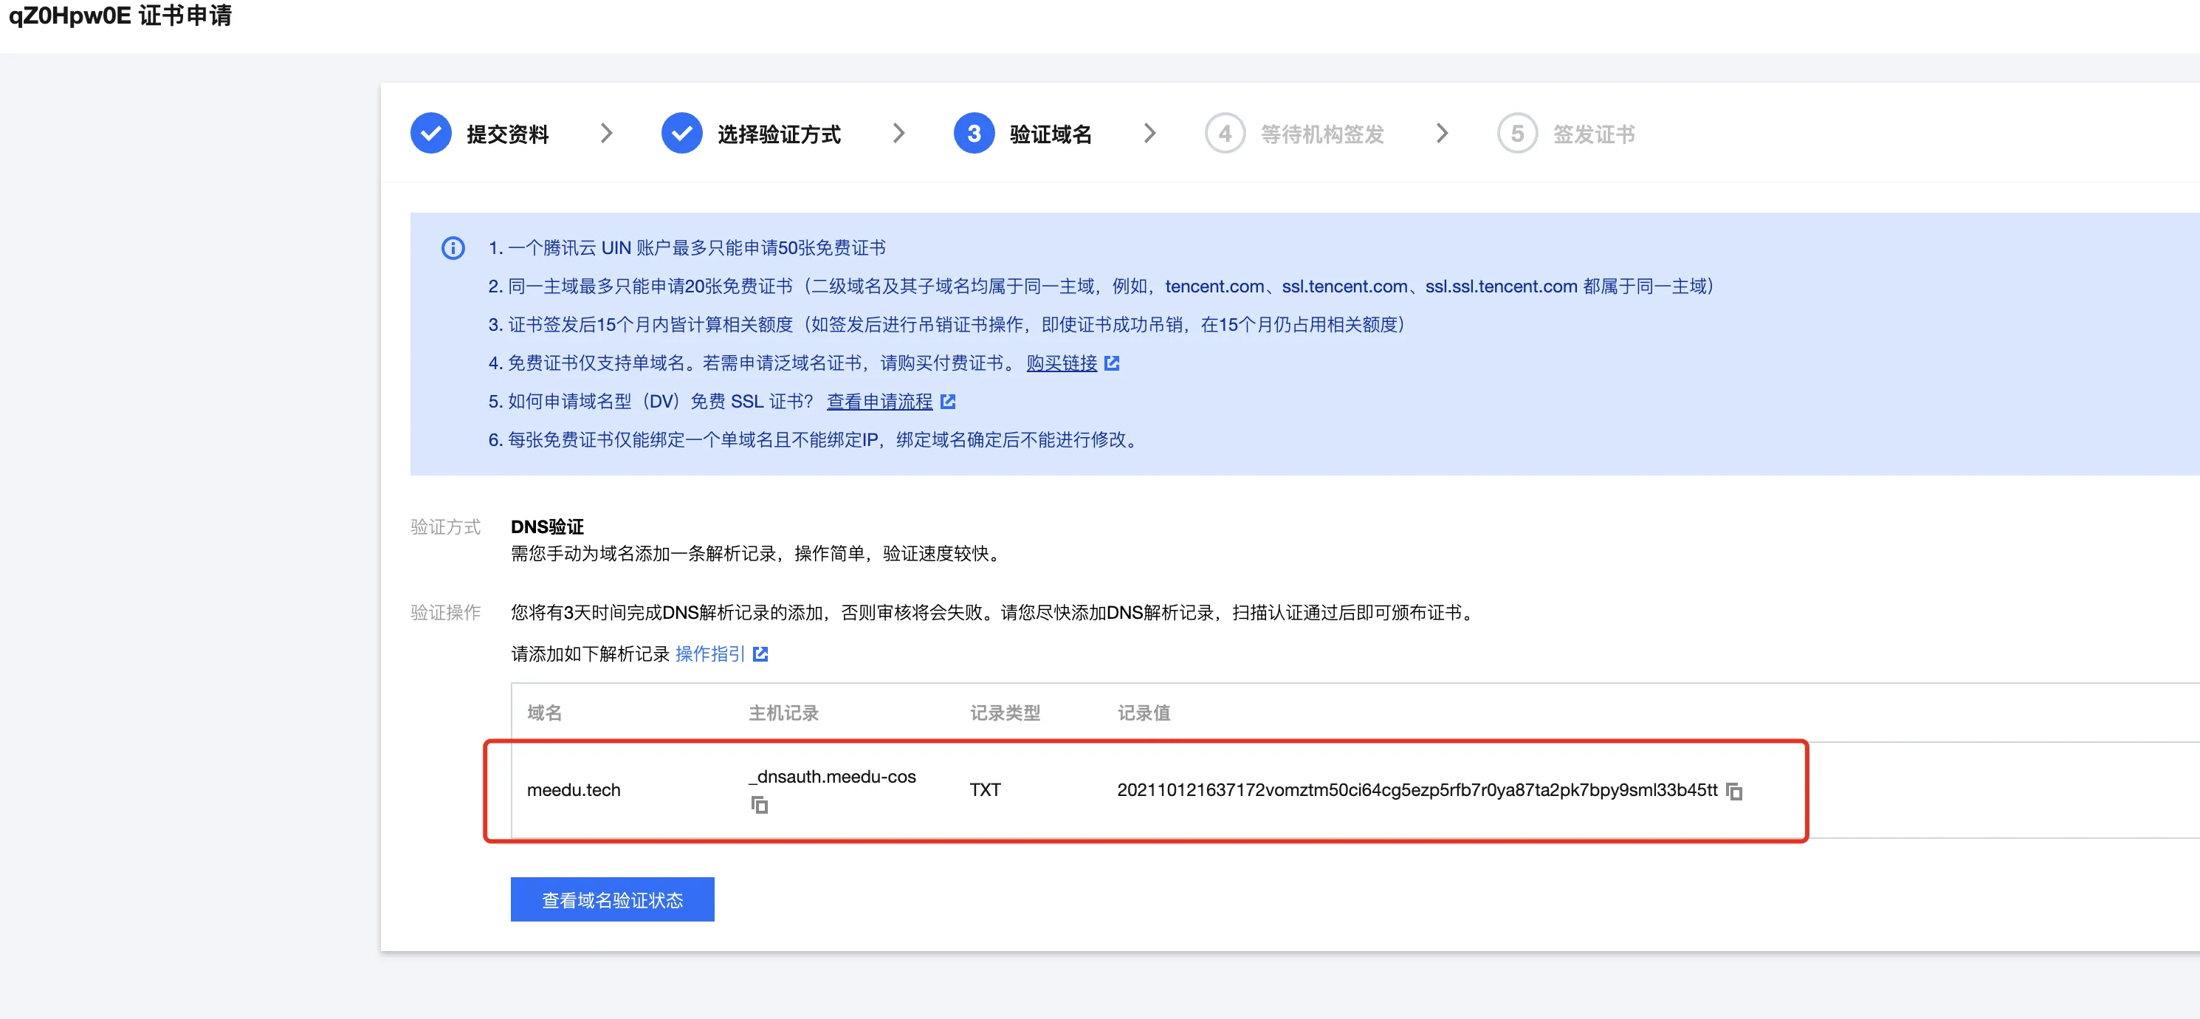Viewport: 2200px width, 1019px height.
Task: Click the 记录类型 column header
Action: (1004, 713)
